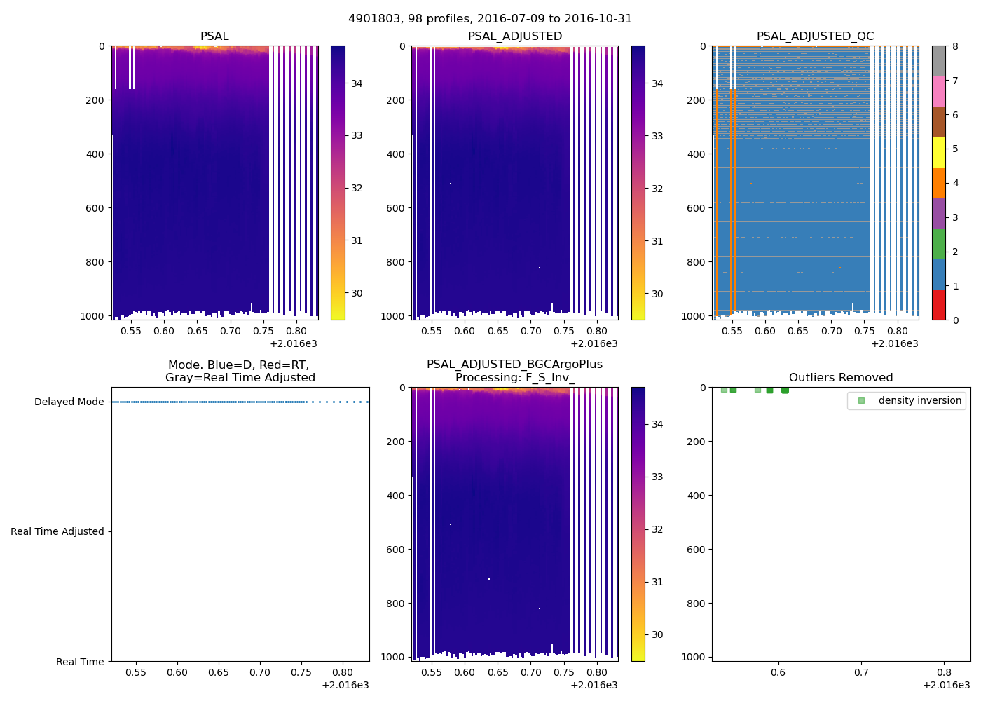Click the green square legend marker
Image resolution: width=981 pixels, height=701 pixels.
coord(861,401)
